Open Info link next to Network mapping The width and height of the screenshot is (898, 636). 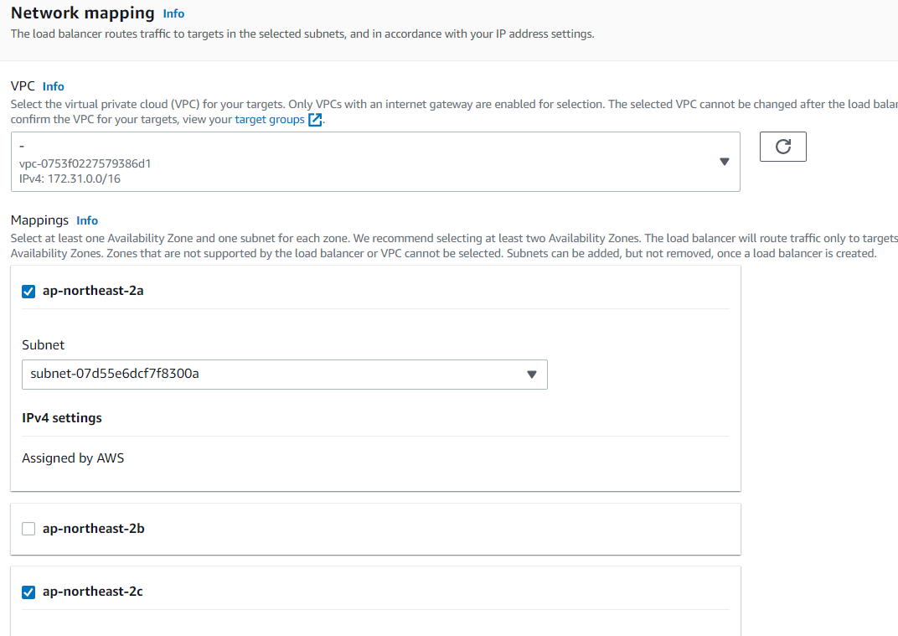[x=173, y=14]
